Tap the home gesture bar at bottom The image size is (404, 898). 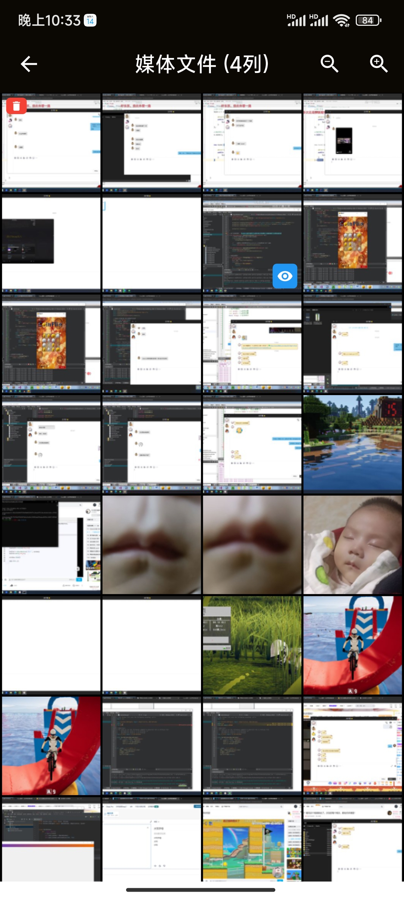pos(201,890)
